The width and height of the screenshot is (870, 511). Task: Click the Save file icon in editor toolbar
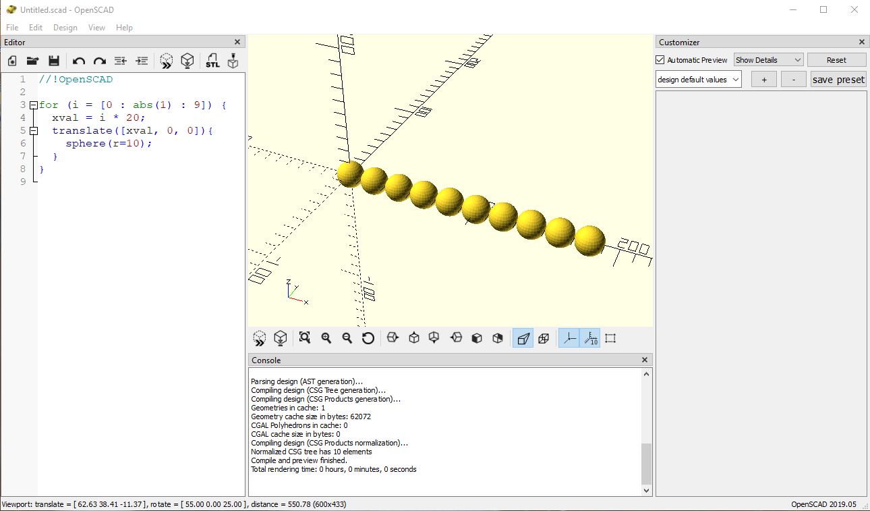click(x=54, y=61)
